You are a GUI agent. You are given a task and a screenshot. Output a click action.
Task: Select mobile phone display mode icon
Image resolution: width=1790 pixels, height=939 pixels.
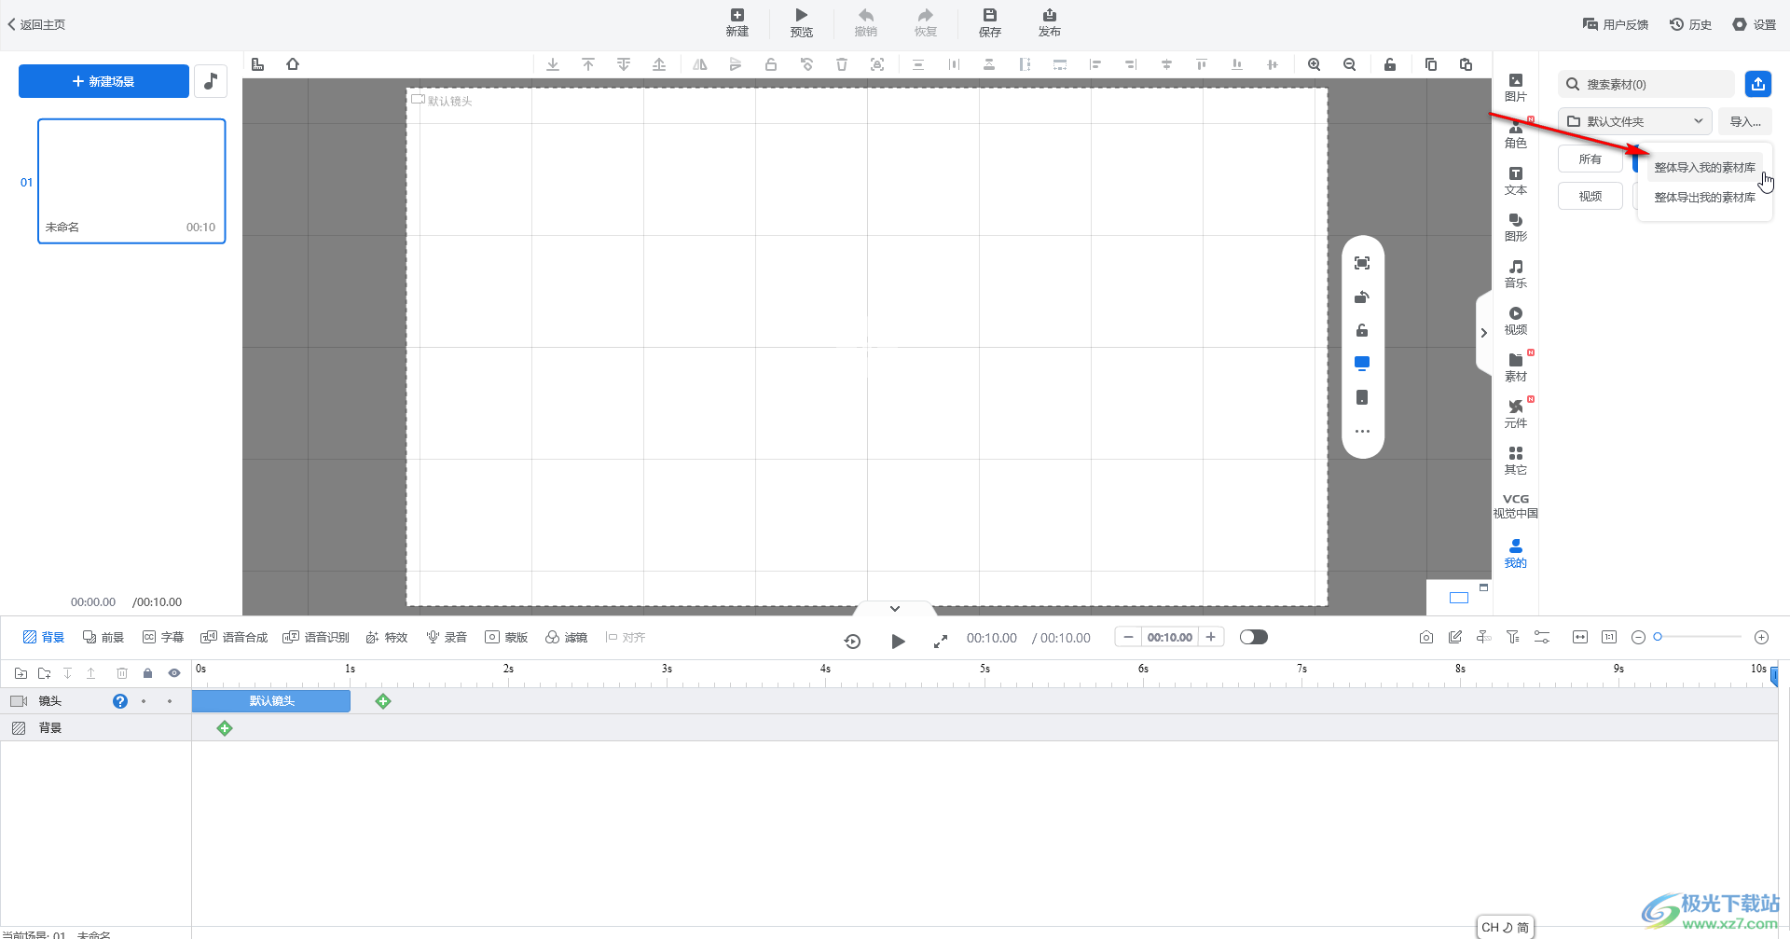(x=1362, y=397)
